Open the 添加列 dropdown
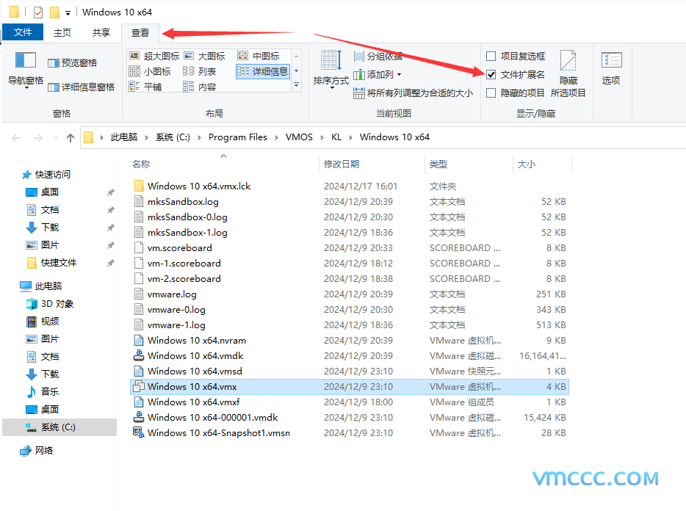The image size is (686, 511). [x=378, y=74]
